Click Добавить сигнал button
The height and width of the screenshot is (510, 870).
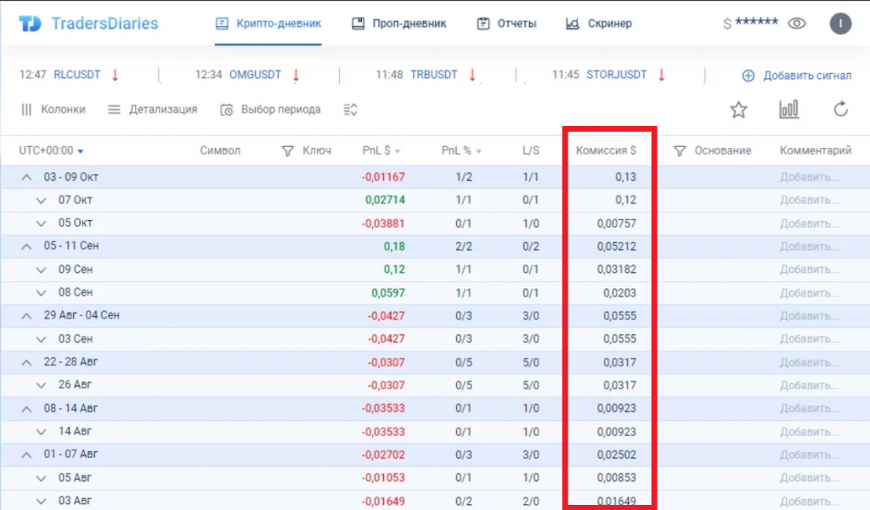tap(796, 76)
